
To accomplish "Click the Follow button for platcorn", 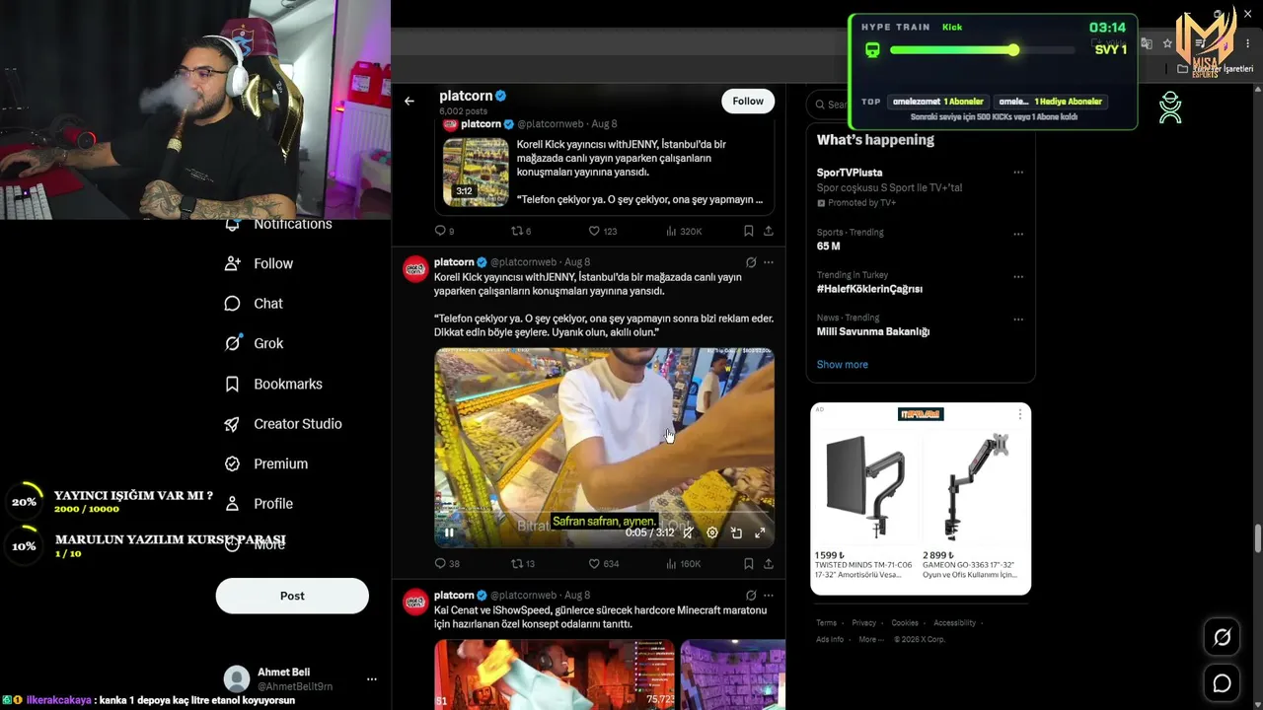I will point(748,101).
